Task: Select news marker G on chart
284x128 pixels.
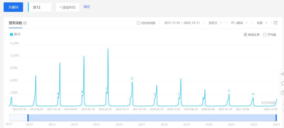Action: tap(229, 90)
